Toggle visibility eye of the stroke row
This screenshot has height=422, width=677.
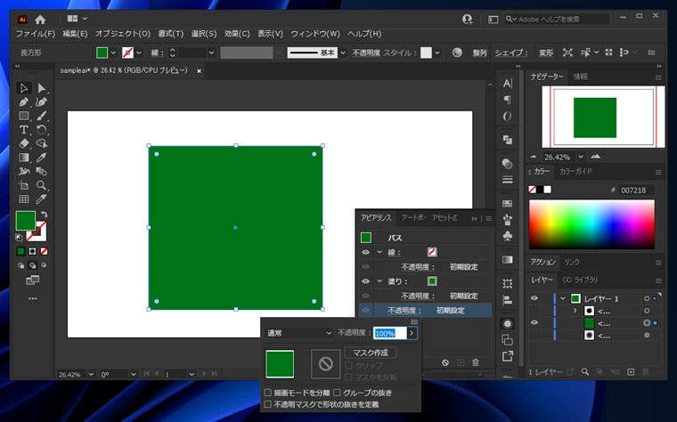tap(366, 253)
